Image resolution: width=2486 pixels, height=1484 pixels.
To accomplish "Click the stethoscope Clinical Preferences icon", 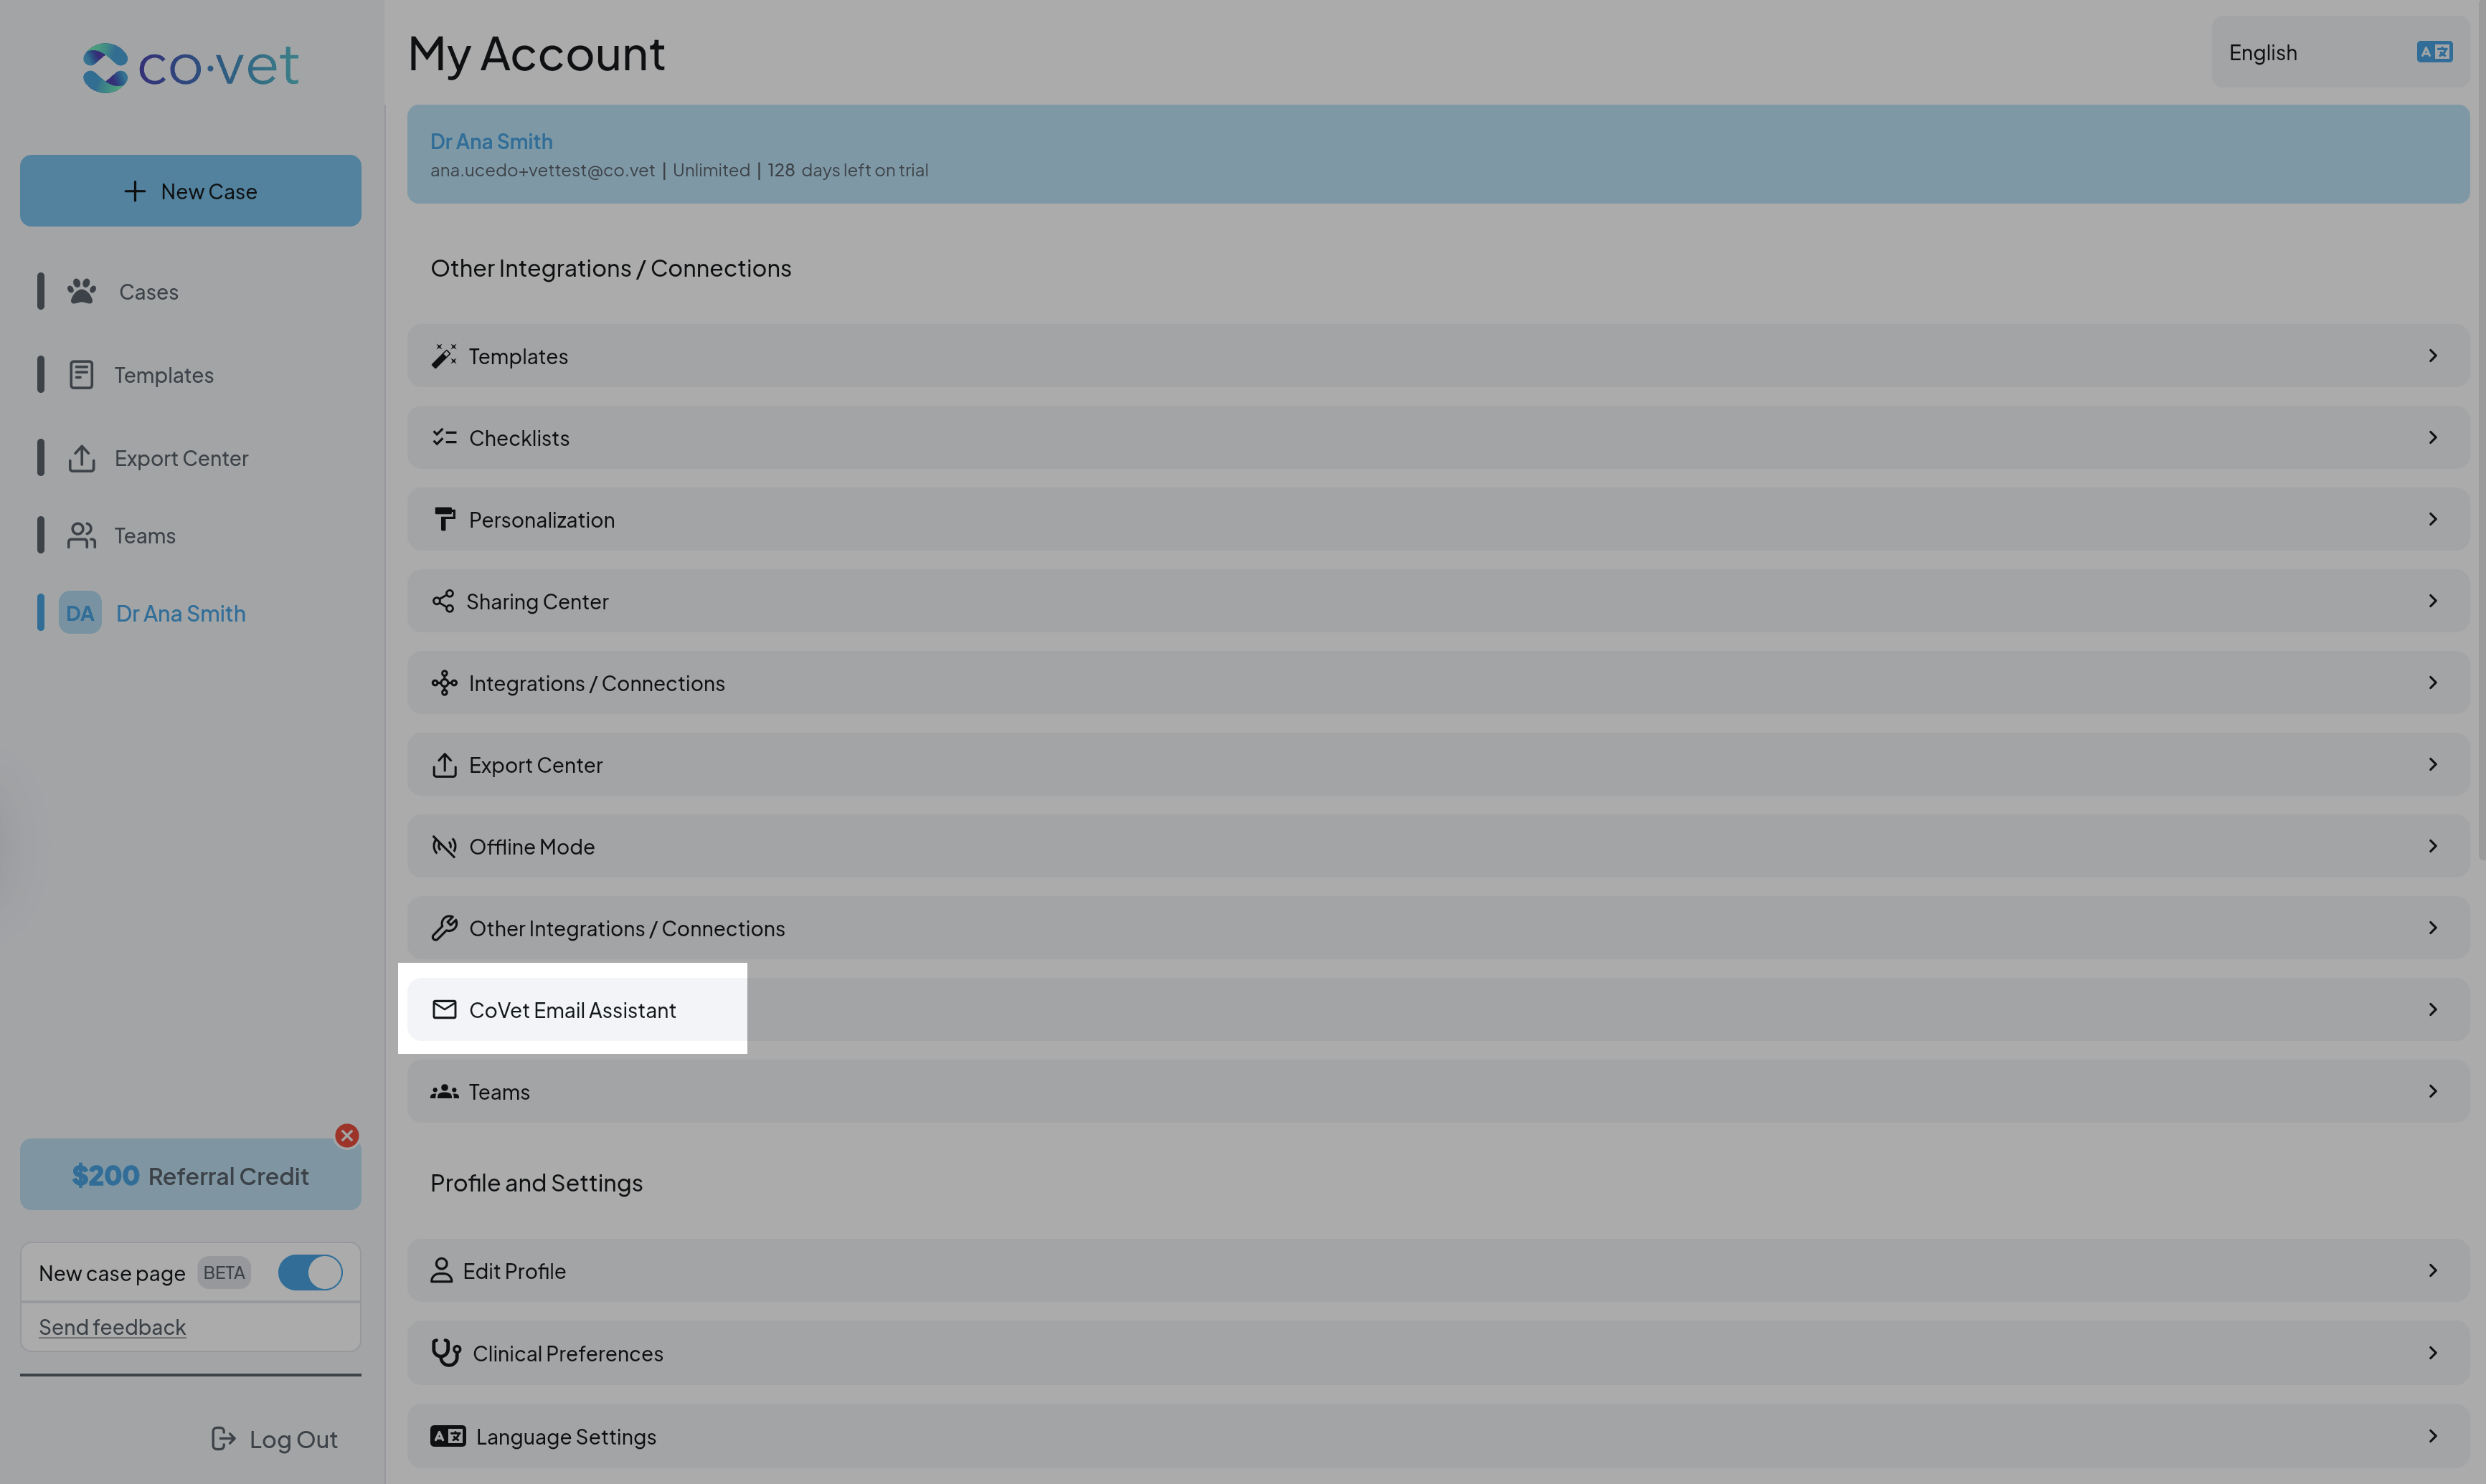I will (446, 1352).
